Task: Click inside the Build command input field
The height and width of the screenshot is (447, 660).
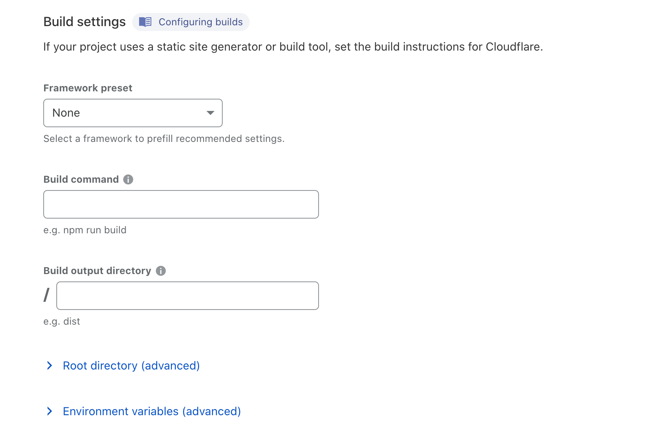Action: 181,204
